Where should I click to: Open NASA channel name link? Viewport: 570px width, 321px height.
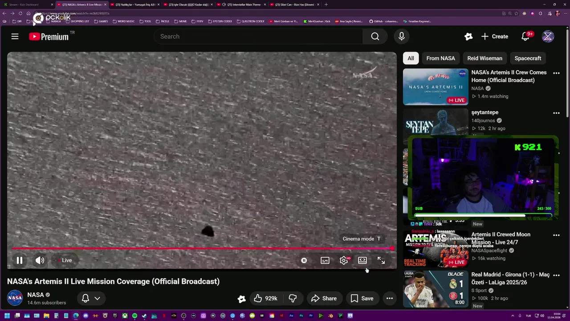coord(36,295)
